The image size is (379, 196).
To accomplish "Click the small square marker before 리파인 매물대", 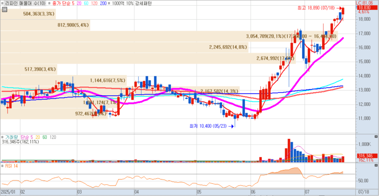I will tap(3, 4).
